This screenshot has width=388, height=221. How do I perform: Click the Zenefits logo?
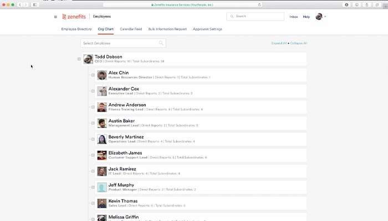pos(74,17)
